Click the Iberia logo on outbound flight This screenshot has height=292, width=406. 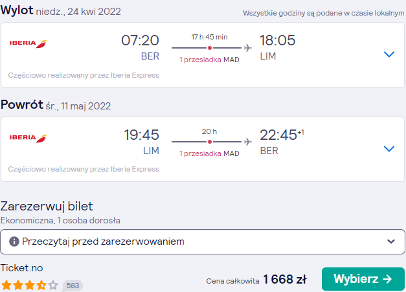[x=28, y=43]
